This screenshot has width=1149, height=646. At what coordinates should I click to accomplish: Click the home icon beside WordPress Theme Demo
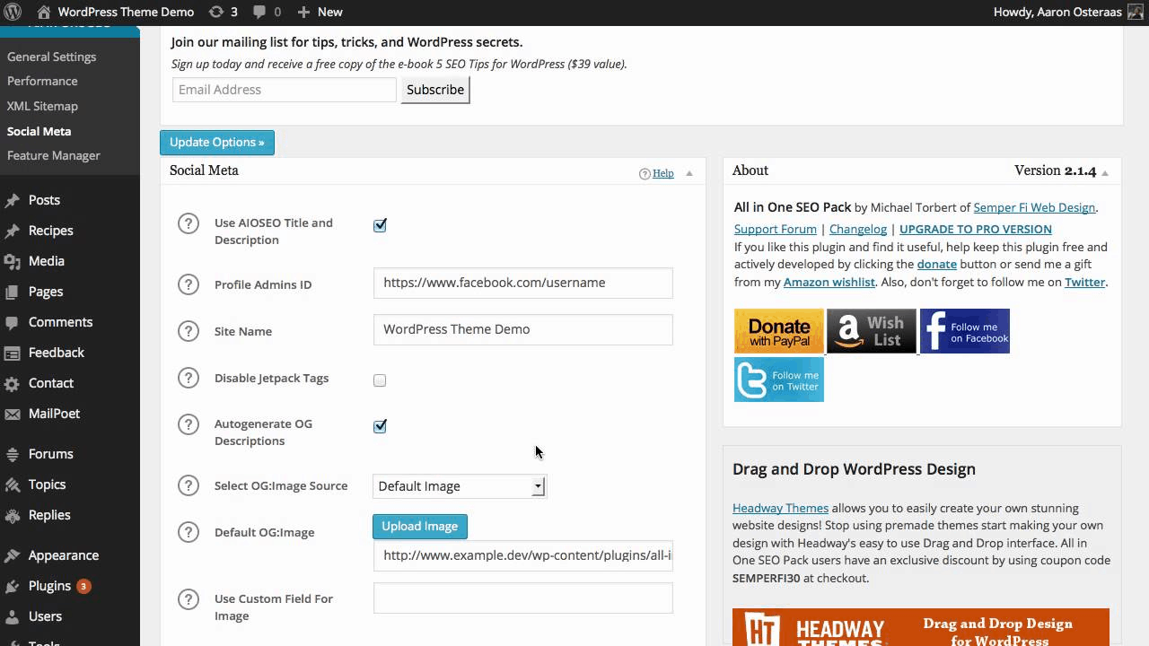point(43,12)
